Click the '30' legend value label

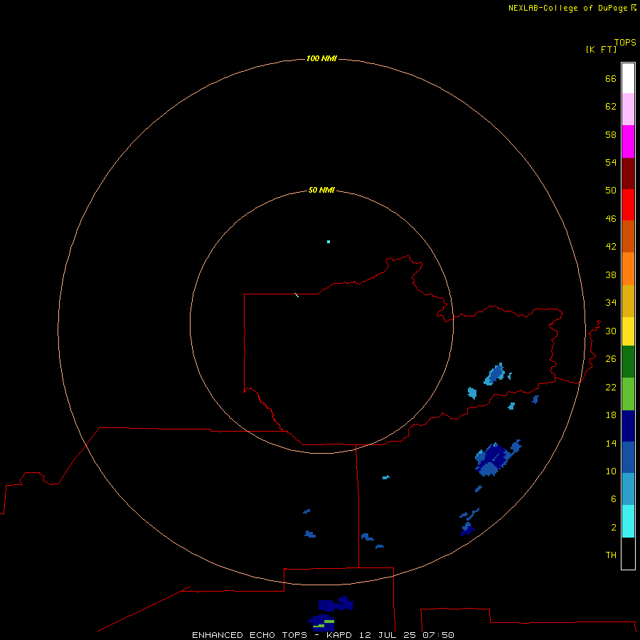[x=611, y=331]
